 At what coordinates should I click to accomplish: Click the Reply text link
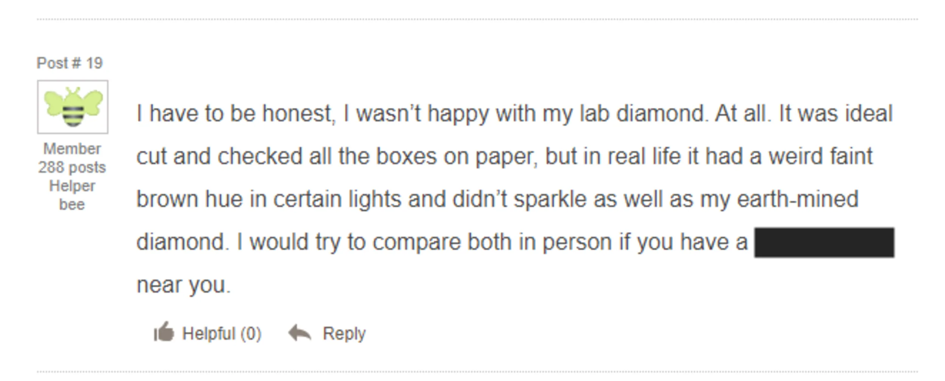344,333
